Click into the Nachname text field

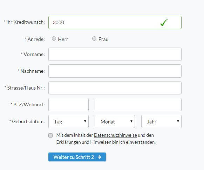click(115, 71)
